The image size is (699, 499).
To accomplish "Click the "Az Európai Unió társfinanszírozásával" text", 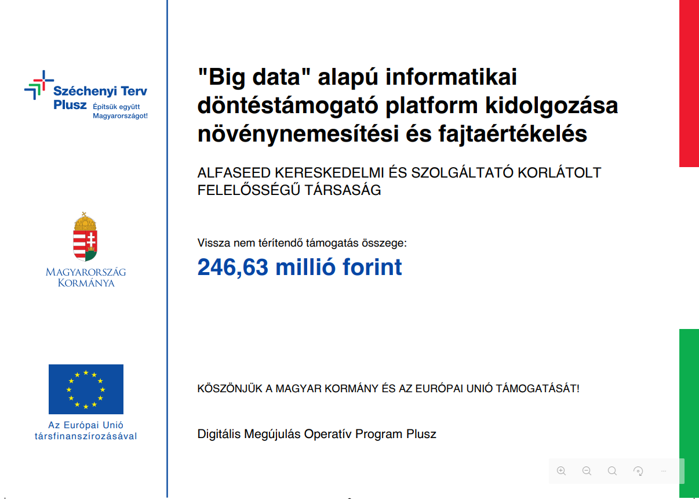I will (x=86, y=431).
